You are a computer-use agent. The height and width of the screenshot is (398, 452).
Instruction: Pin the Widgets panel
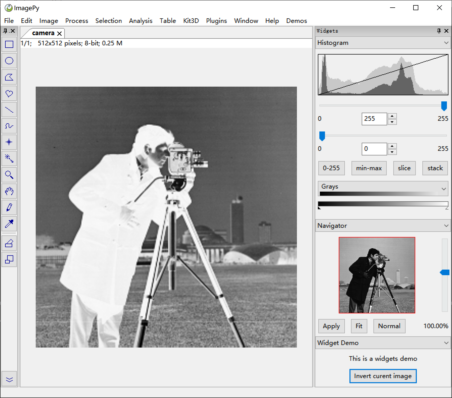(439, 31)
